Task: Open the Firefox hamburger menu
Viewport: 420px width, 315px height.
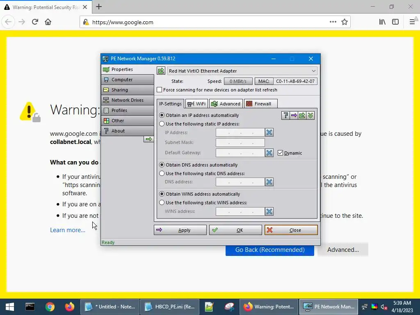Action: (x=412, y=22)
